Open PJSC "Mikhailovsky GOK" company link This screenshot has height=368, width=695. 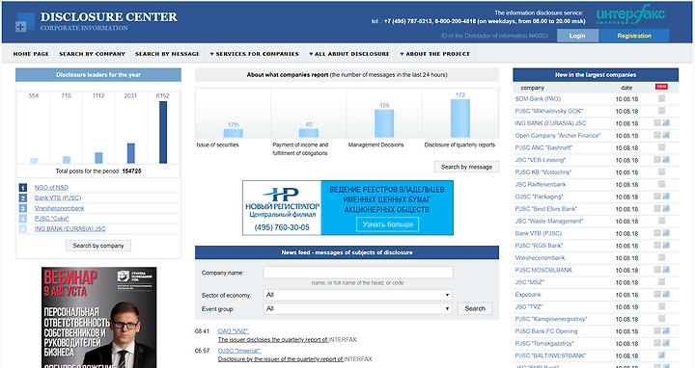coord(548,111)
